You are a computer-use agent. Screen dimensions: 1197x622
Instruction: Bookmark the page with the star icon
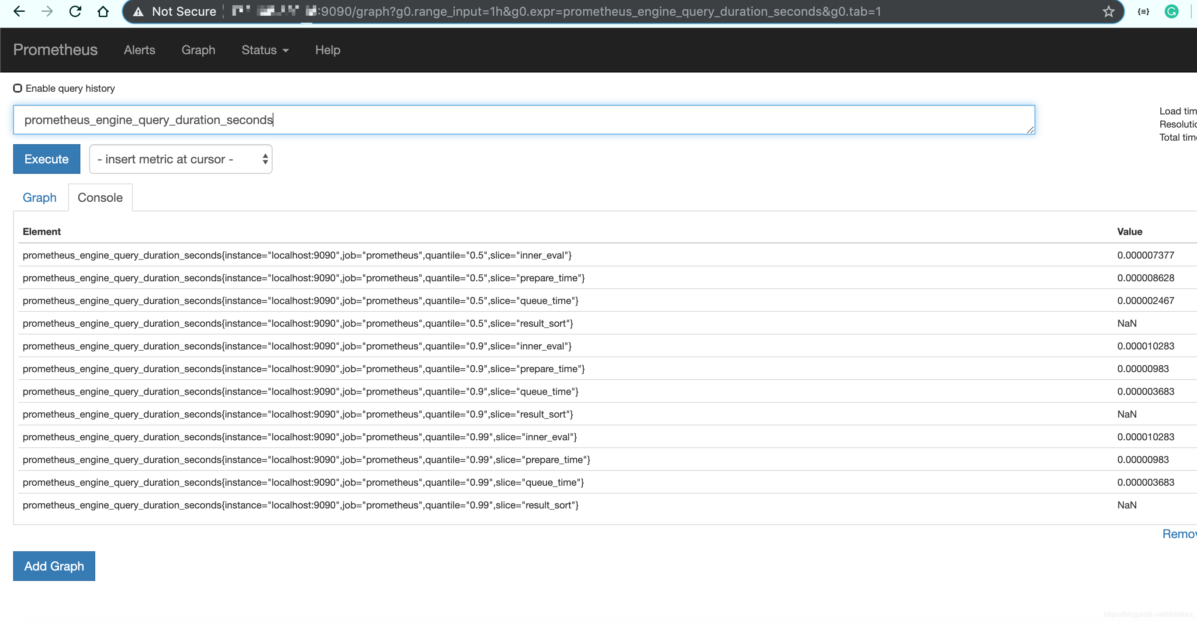[1109, 12]
